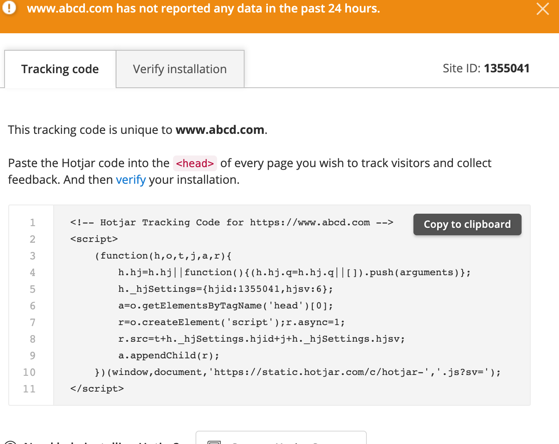Select the Site ID number 1355041

coord(507,68)
